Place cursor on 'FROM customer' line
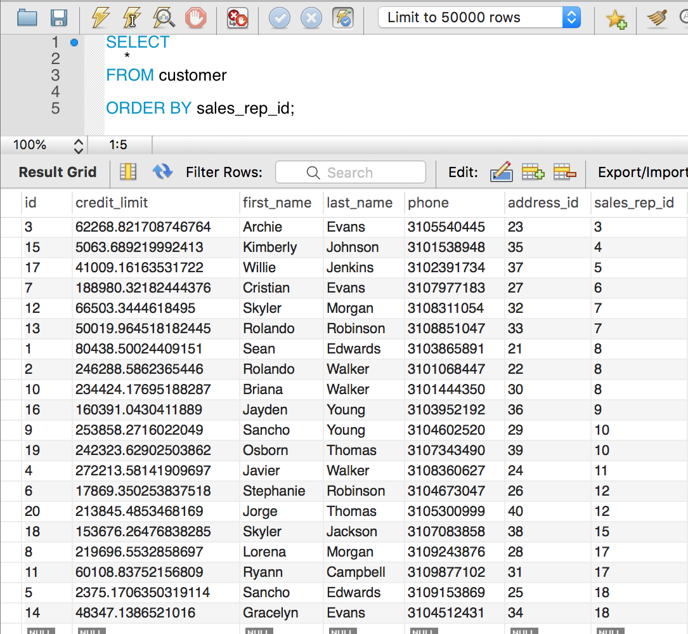This screenshot has height=634, width=688. coord(166,75)
